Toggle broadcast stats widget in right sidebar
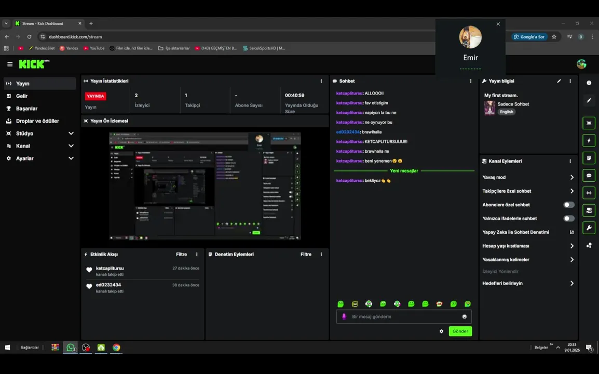The image size is (599, 374). pyautogui.click(x=589, y=193)
